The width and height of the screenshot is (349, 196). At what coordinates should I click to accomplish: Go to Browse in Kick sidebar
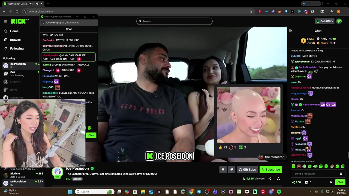pyautogui.click(x=12, y=40)
